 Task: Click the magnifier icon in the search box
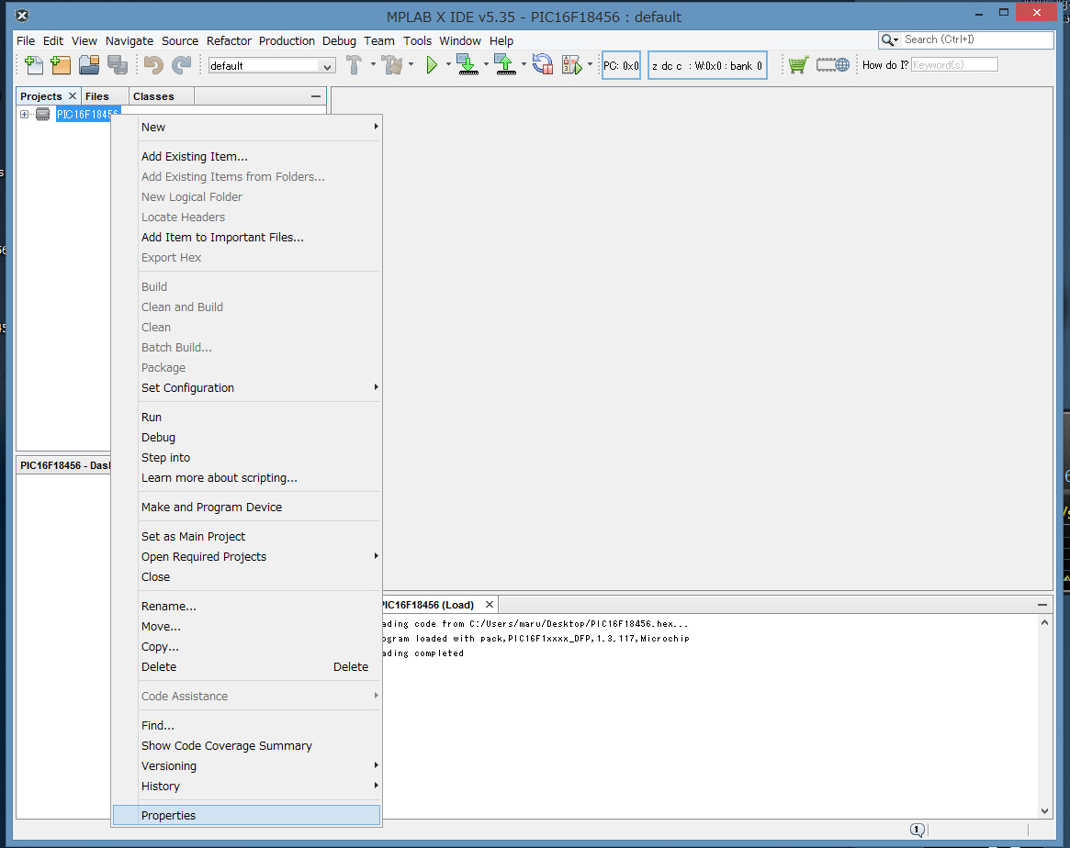tap(889, 40)
